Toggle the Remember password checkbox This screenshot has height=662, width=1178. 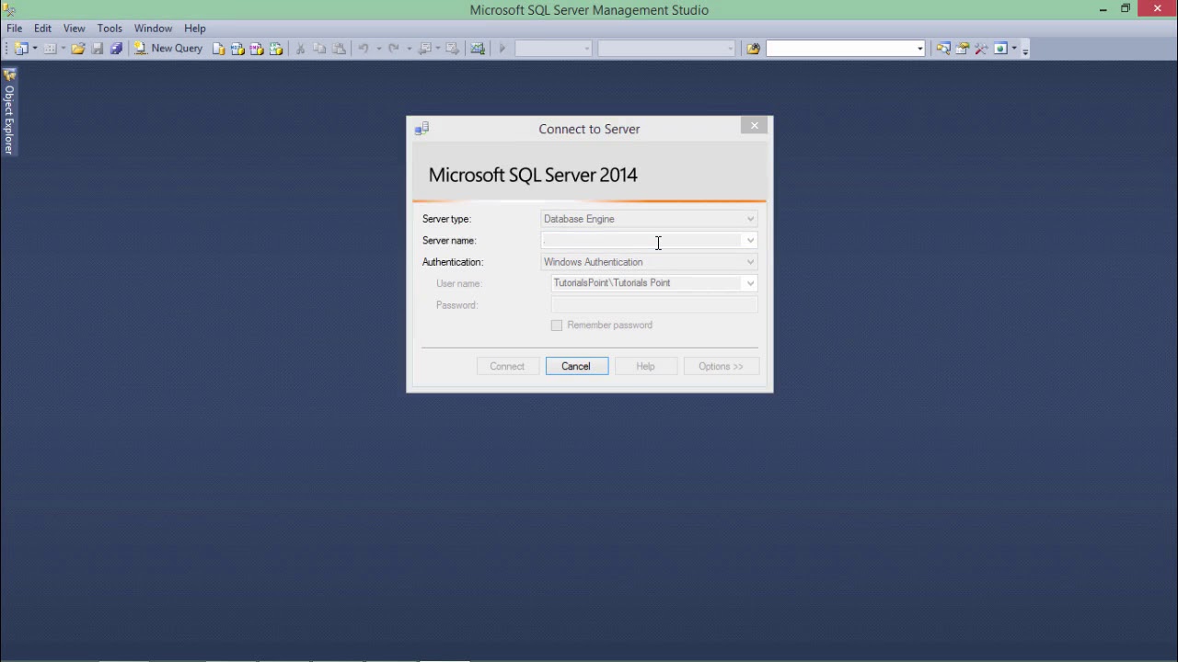[557, 325]
